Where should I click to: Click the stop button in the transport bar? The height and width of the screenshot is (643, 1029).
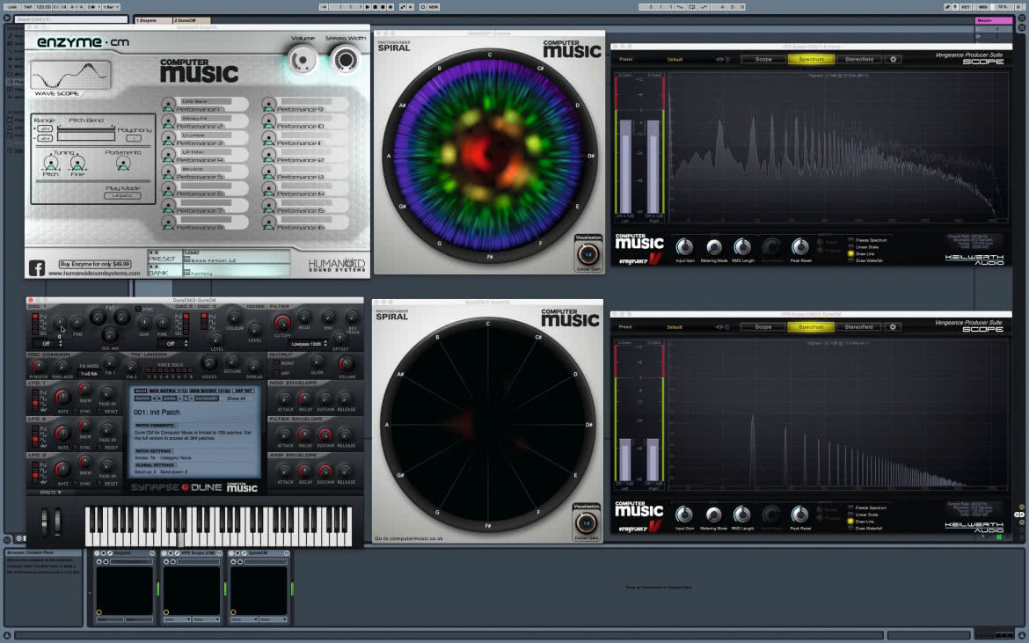(375, 6)
